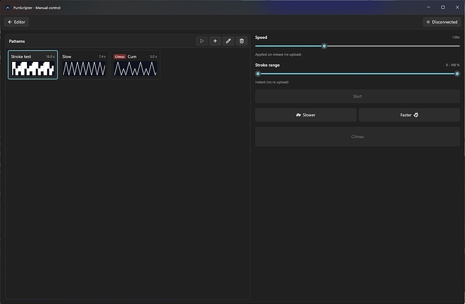Click 'Applied on release (re-upload)' hint text

[278, 54]
